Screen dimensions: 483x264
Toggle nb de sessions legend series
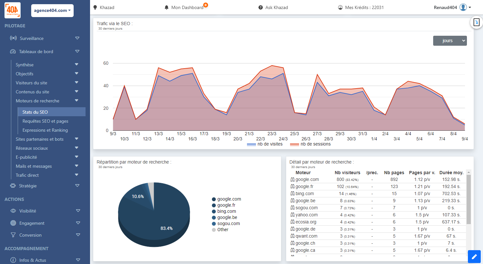pos(310,144)
